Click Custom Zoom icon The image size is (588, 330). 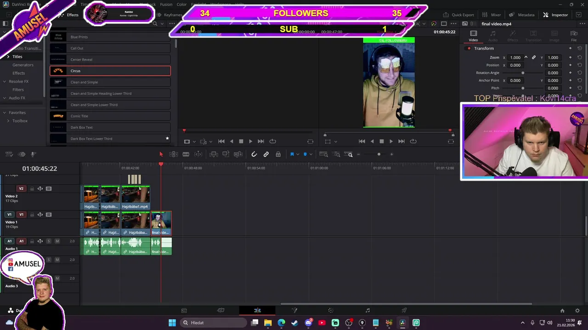[349, 154]
